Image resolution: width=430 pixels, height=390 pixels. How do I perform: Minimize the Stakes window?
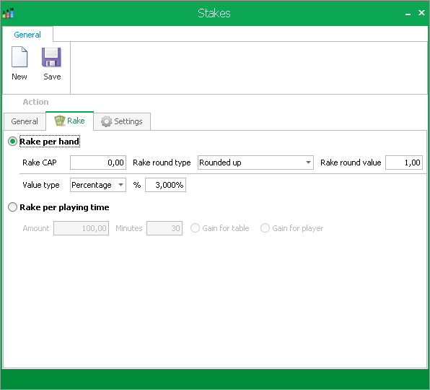click(408, 13)
